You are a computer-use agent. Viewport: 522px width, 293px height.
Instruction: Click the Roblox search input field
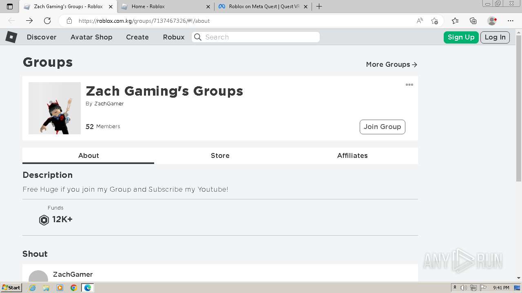(256, 37)
